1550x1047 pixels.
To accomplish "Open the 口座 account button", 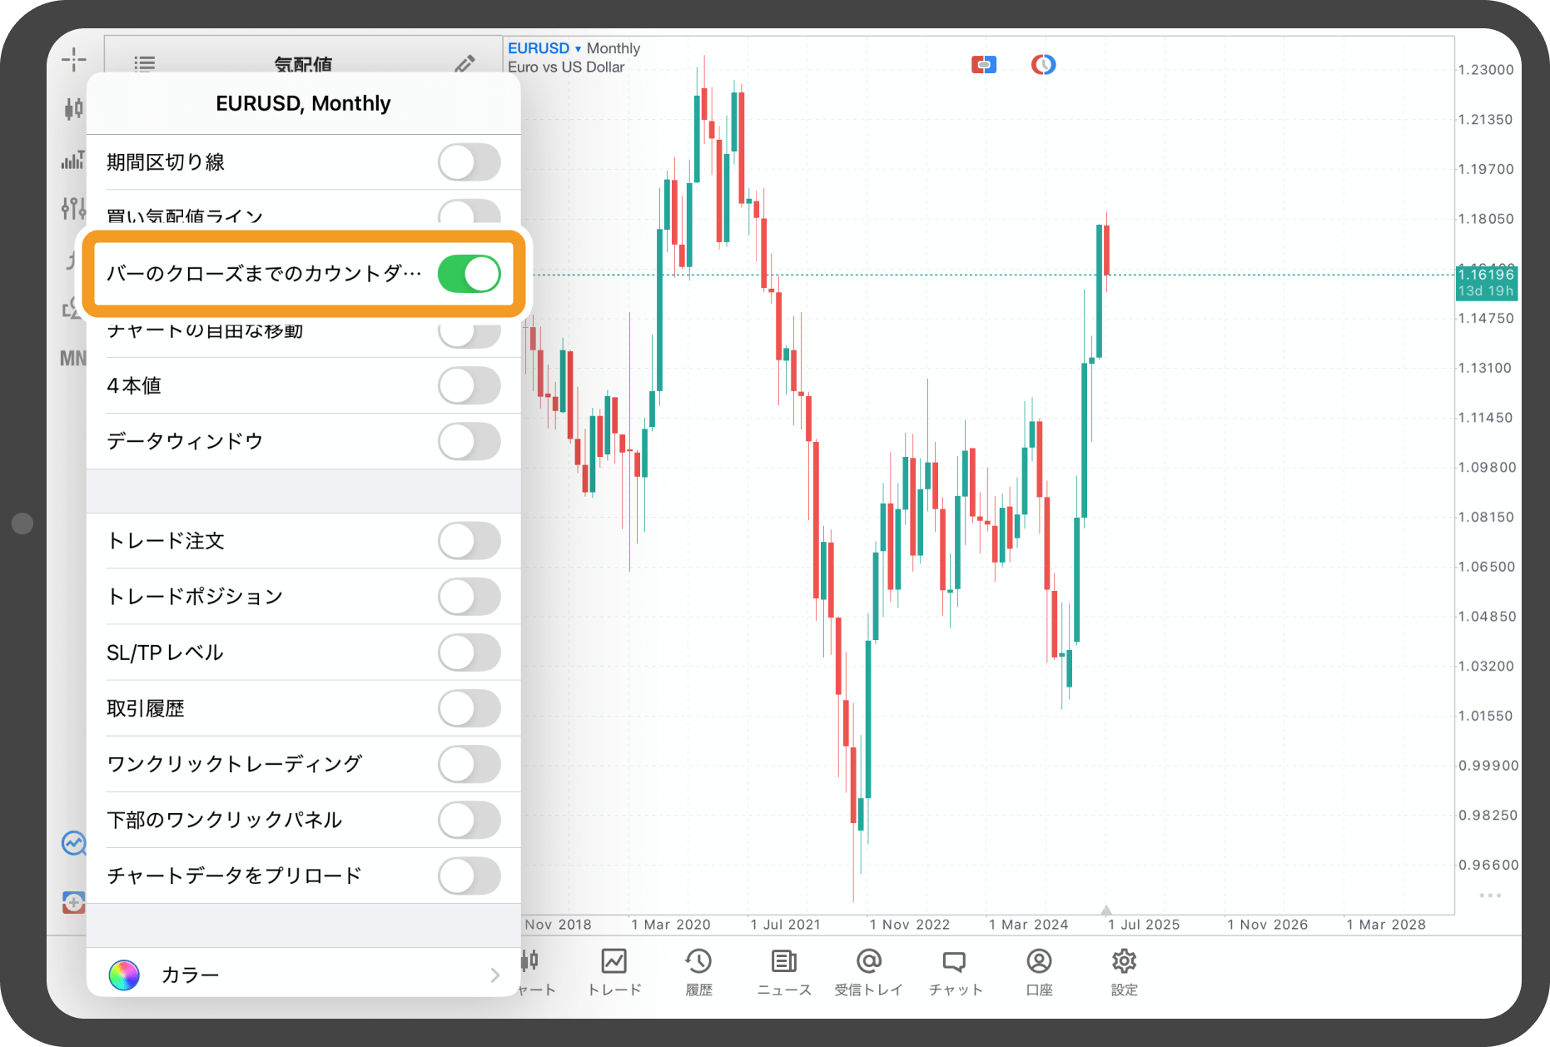I will tap(1039, 970).
